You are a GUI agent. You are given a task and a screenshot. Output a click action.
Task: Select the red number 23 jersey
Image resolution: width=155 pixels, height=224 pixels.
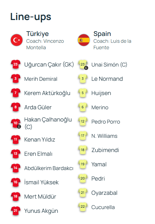16,64
